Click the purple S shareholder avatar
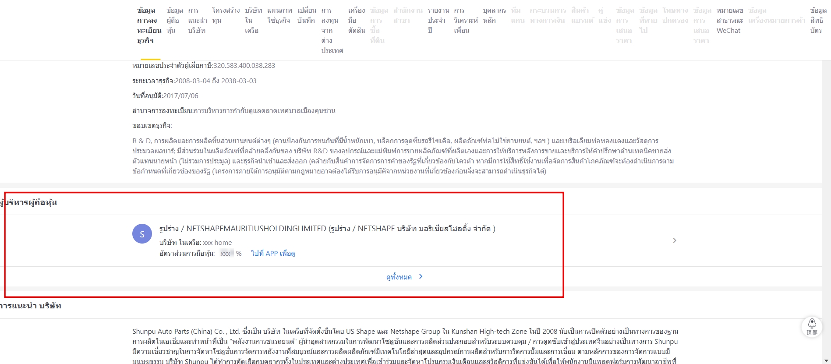This screenshot has width=831, height=364. (x=142, y=234)
